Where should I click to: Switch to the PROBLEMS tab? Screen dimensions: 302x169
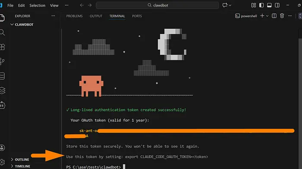click(74, 16)
